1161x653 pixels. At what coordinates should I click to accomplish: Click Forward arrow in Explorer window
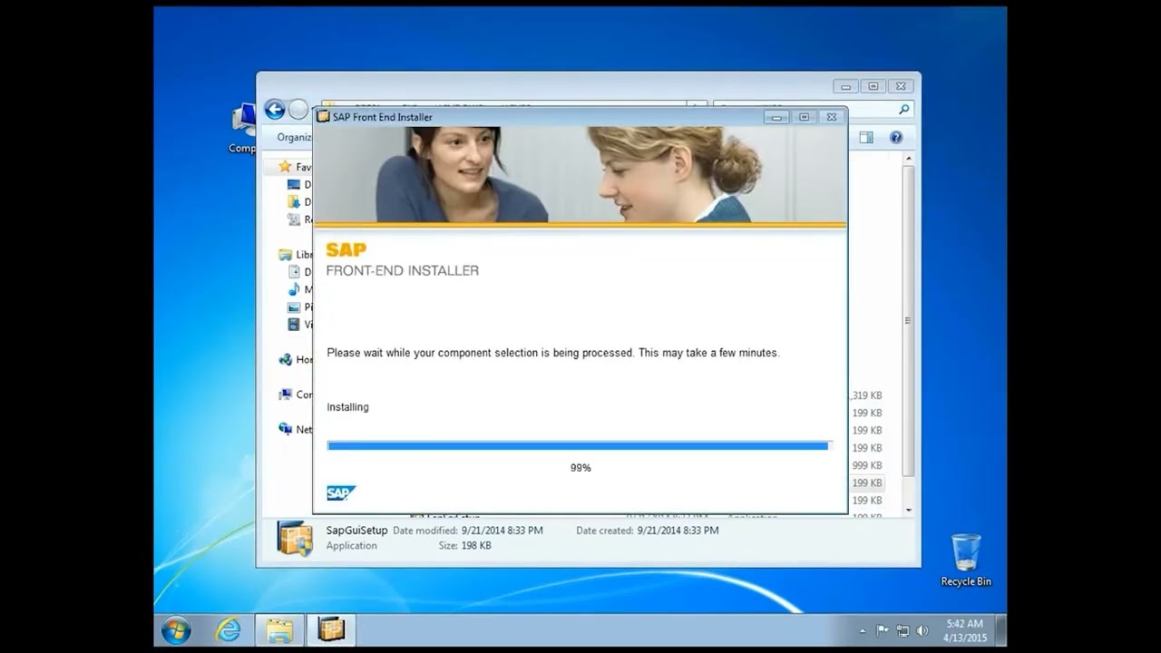(298, 110)
